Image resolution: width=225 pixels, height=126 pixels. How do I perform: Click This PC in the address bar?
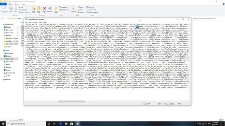click(19, 19)
